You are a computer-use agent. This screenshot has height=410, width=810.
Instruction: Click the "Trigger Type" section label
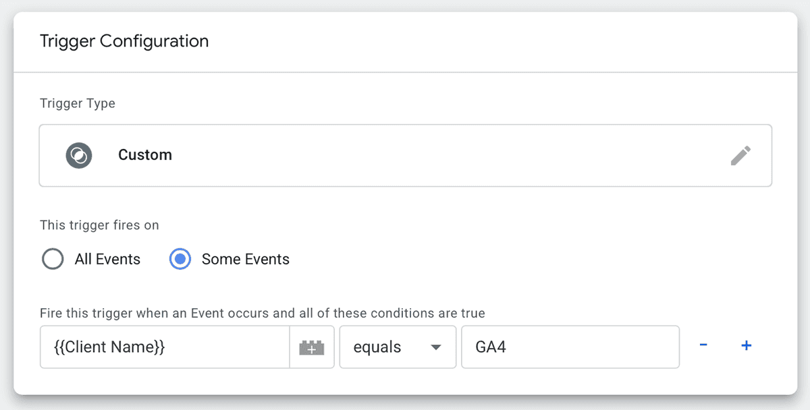pyautogui.click(x=78, y=104)
